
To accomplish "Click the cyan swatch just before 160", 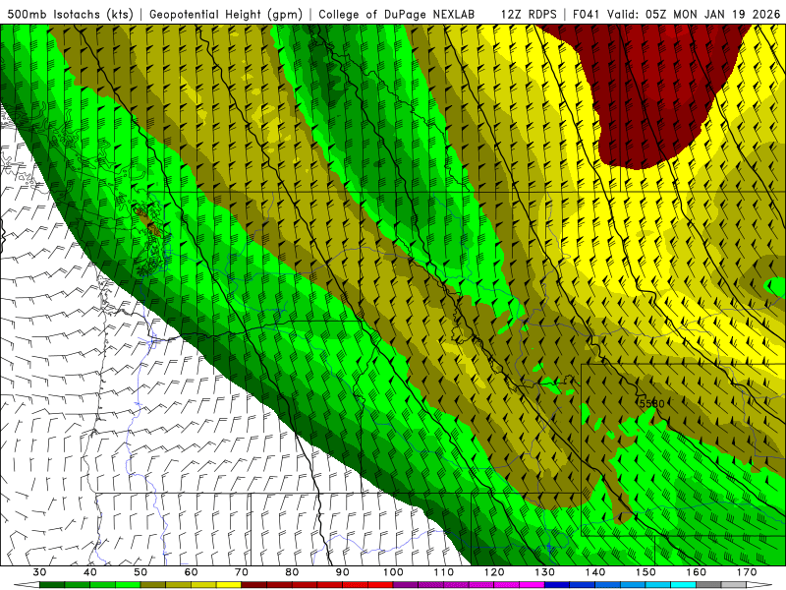I will pos(683,585).
